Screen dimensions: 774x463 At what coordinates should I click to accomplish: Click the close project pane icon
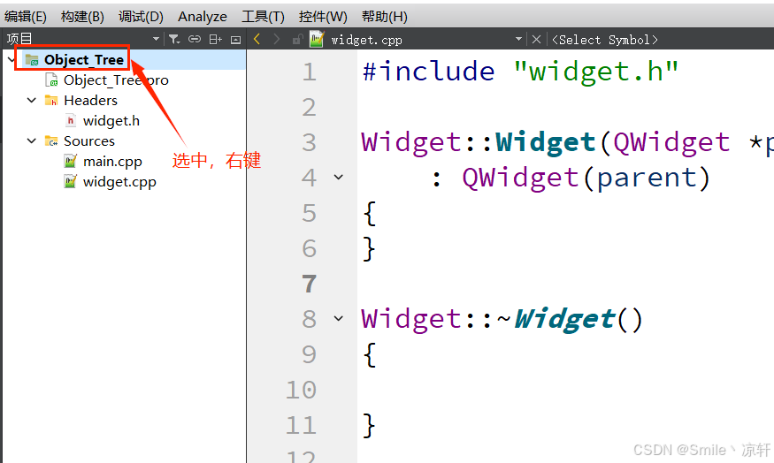[236, 40]
